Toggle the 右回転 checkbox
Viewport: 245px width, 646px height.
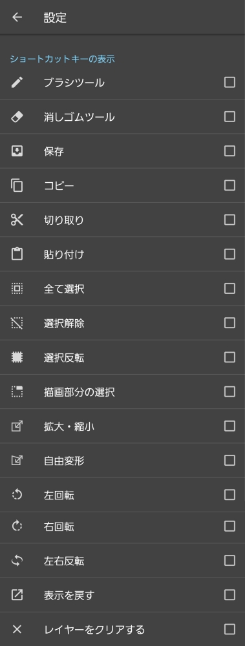(229, 526)
